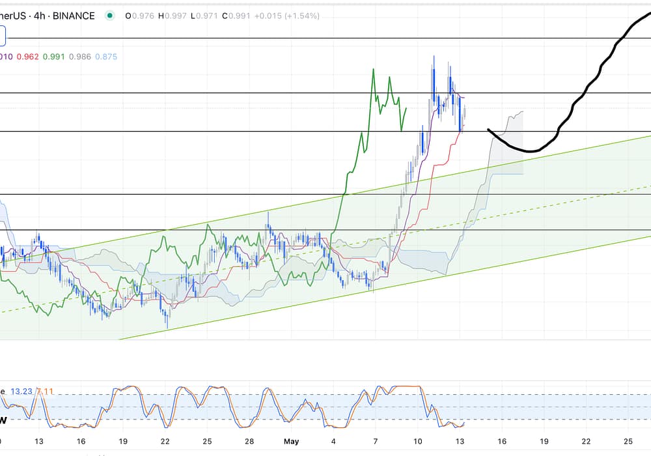Click the May label on time axis
Screen dimensions: 651x456
[291, 441]
